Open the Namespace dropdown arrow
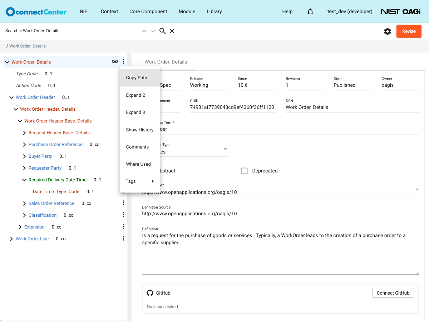Viewport: 429px width, 326px height. [x=417, y=190]
